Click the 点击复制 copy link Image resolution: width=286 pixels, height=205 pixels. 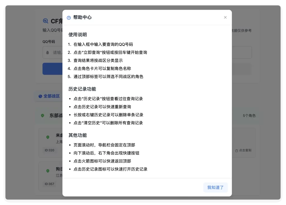[244, 150]
